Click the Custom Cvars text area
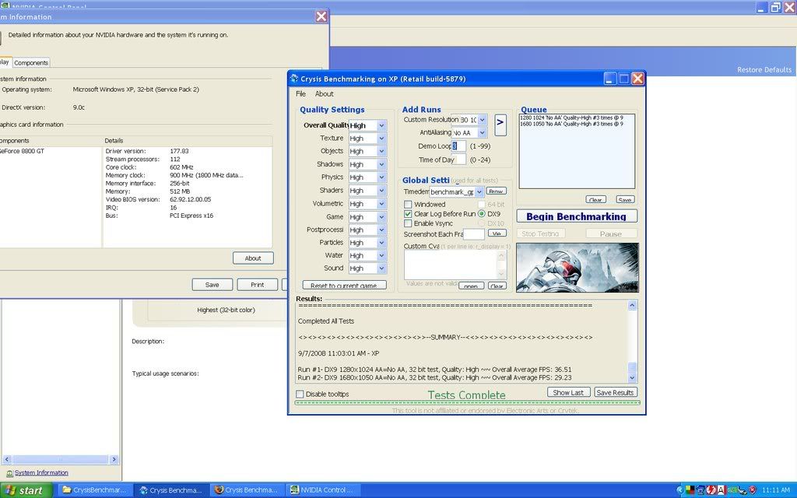Image resolution: width=797 pixels, height=498 pixels. pyautogui.click(x=451, y=265)
